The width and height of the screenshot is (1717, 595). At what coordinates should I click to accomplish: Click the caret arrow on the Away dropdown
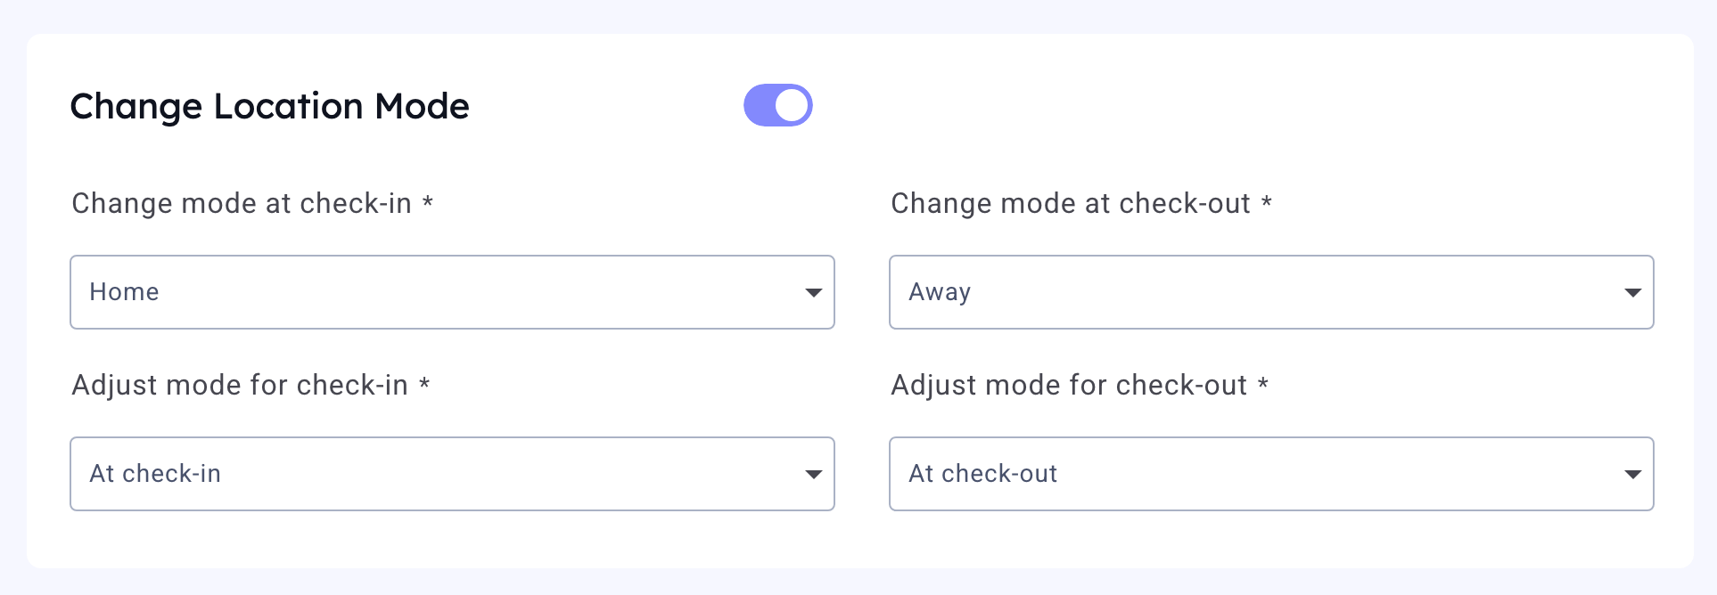pyautogui.click(x=1632, y=293)
